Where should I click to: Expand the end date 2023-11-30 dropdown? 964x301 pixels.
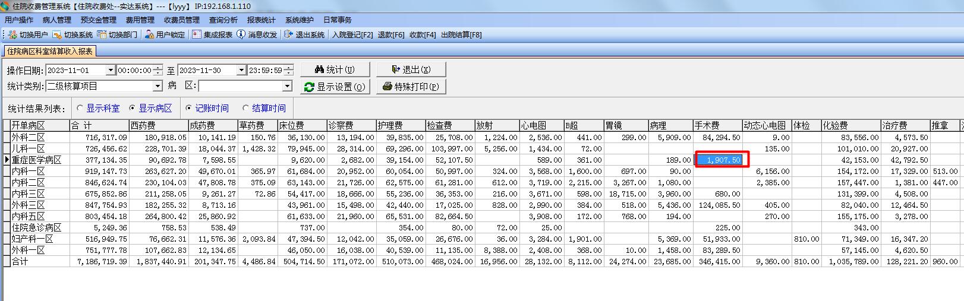241,70
